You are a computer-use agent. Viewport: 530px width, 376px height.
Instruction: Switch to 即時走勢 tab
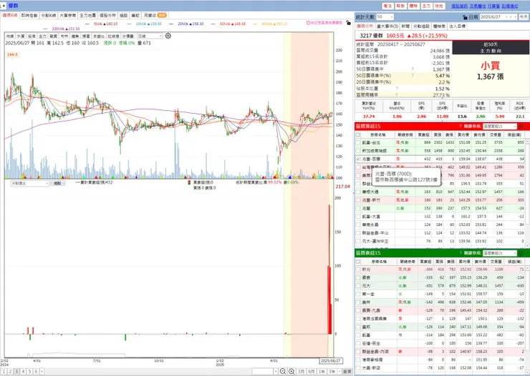click(29, 16)
